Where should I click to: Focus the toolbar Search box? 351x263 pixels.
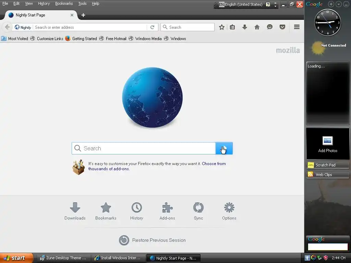coord(187,27)
